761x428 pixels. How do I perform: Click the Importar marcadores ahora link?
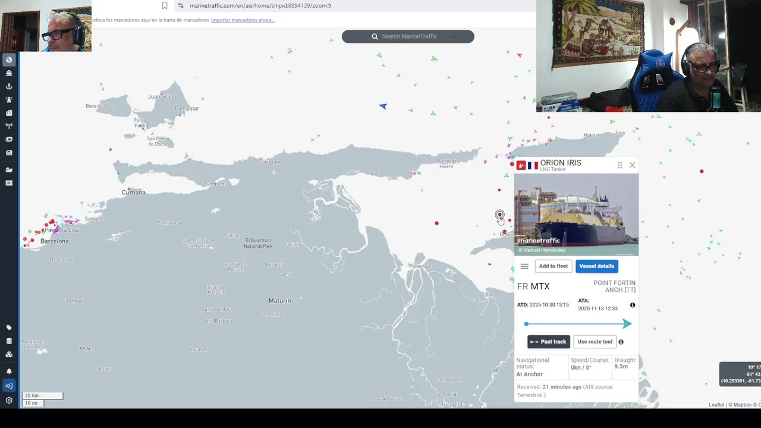243,20
